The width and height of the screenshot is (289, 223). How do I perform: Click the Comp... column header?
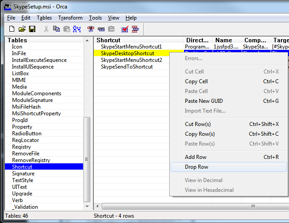[x=256, y=40]
